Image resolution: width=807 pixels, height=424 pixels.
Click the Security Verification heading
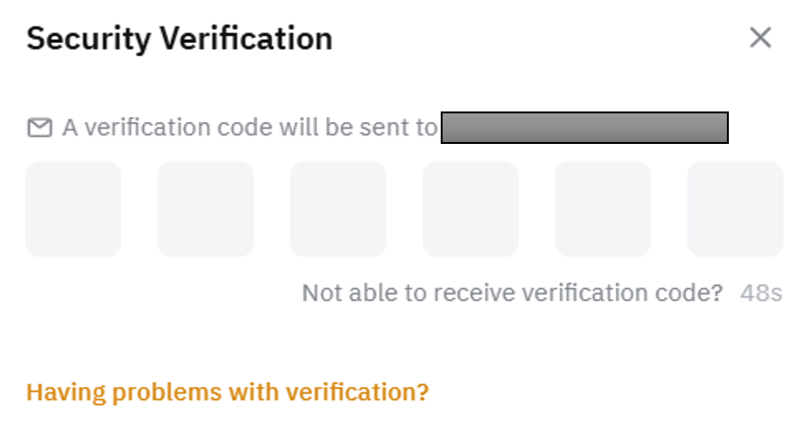[x=179, y=39]
